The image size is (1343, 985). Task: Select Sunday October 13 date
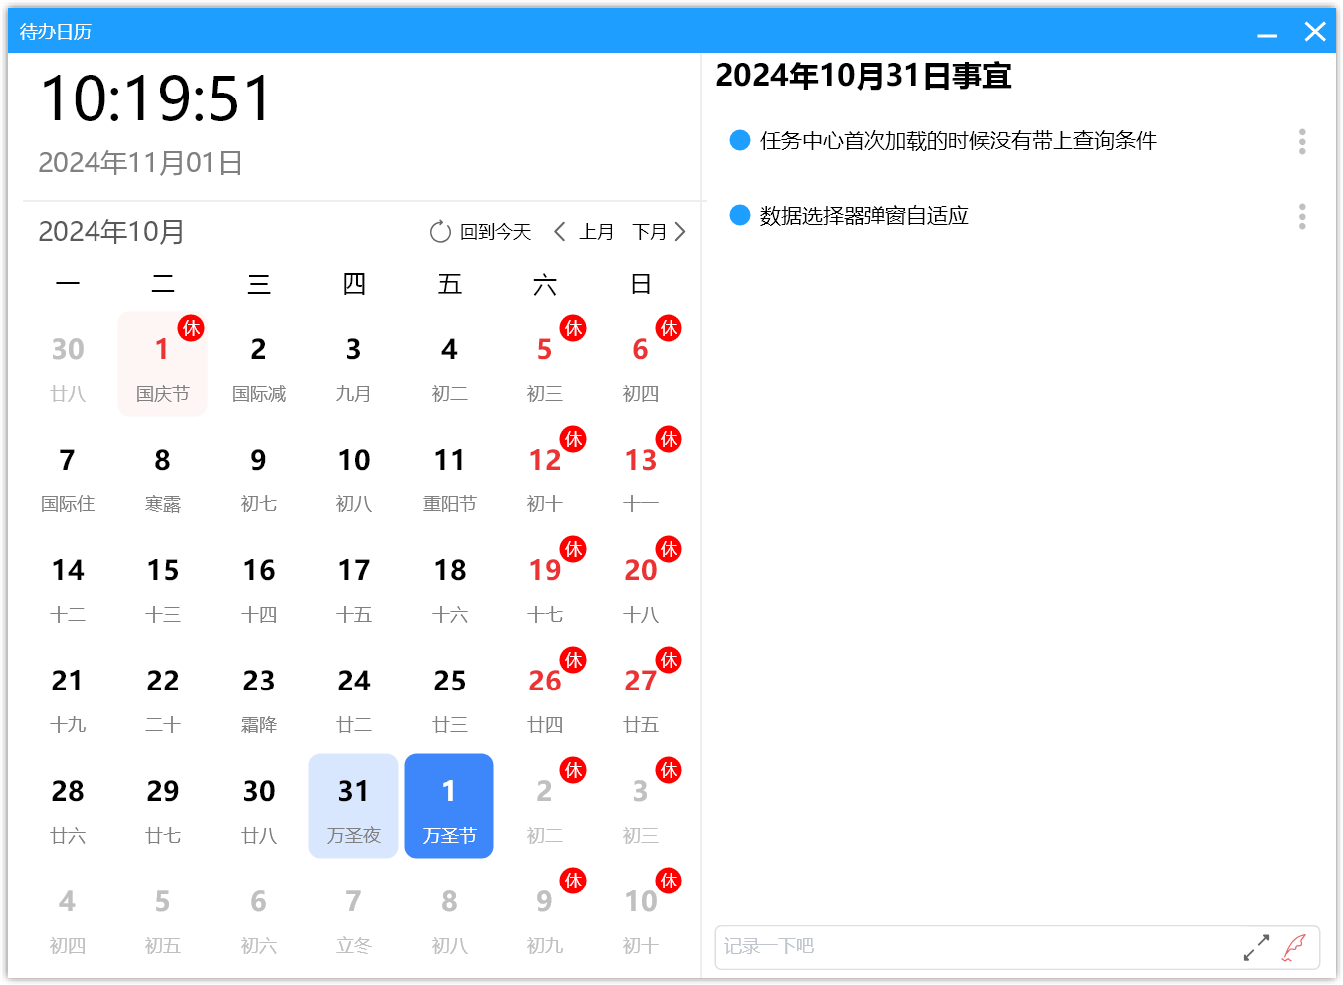(x=641, y=475)
